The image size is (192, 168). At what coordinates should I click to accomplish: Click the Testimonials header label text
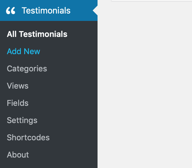[x=46, y=10]
